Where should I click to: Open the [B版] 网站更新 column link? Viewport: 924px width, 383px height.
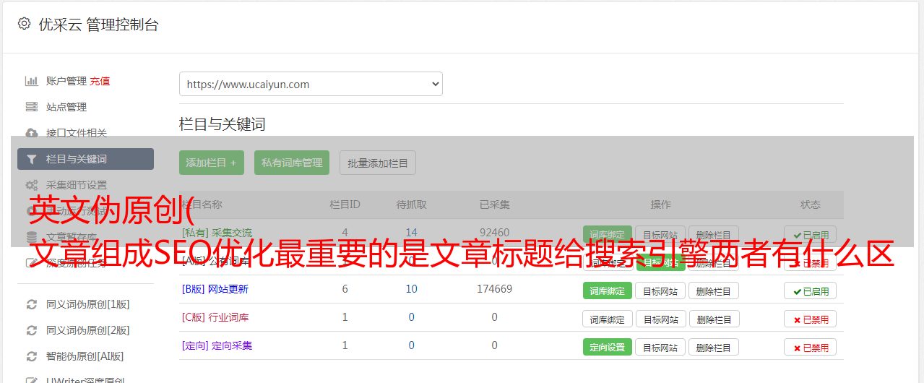[x=215, y=289]
